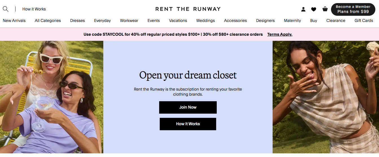Click the Join Now button

[188, 107]
